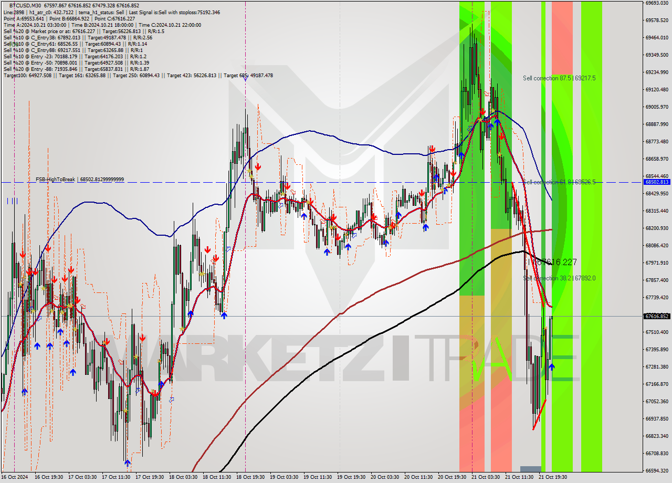The height and width of the screenshot is (483, 672).
Task: Click the '19 Oct 11:30' time axis label
Action: click(318, 477)
